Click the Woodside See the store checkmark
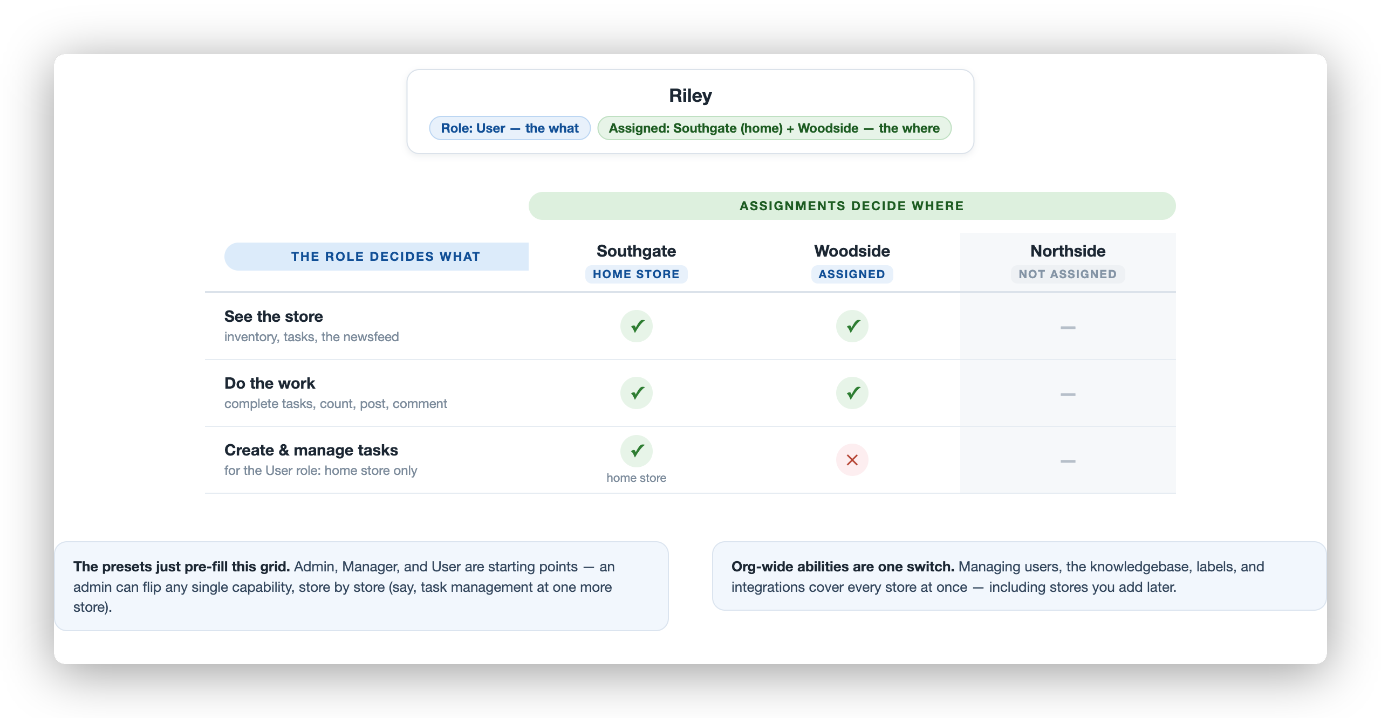 [852, 326]
